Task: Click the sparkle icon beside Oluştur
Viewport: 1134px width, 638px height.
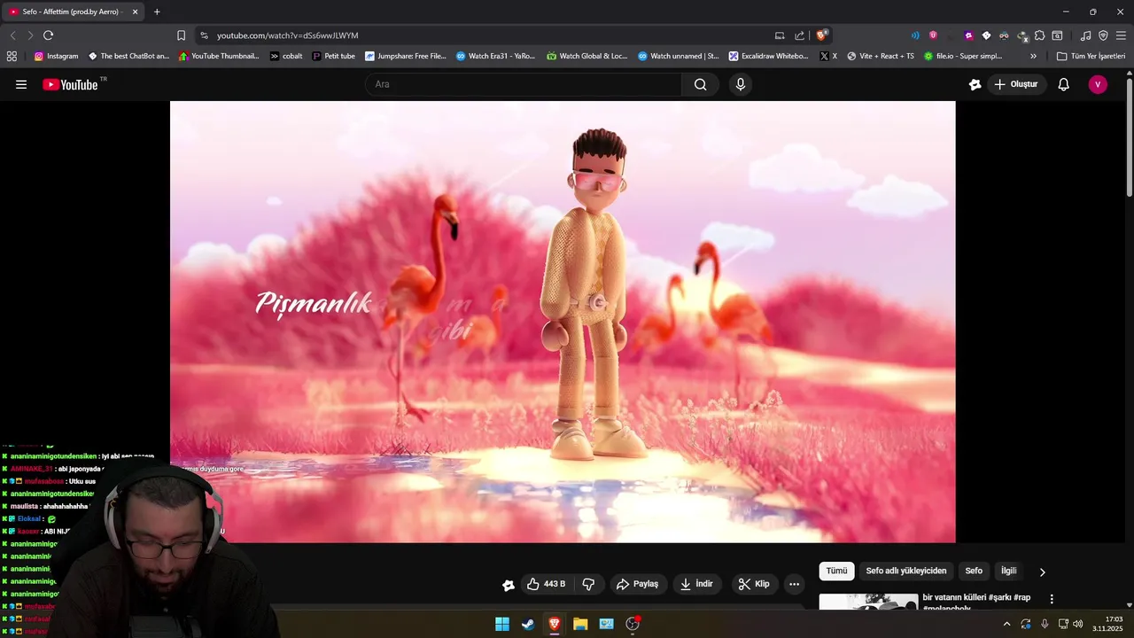Action: click(x=975, y=84)
